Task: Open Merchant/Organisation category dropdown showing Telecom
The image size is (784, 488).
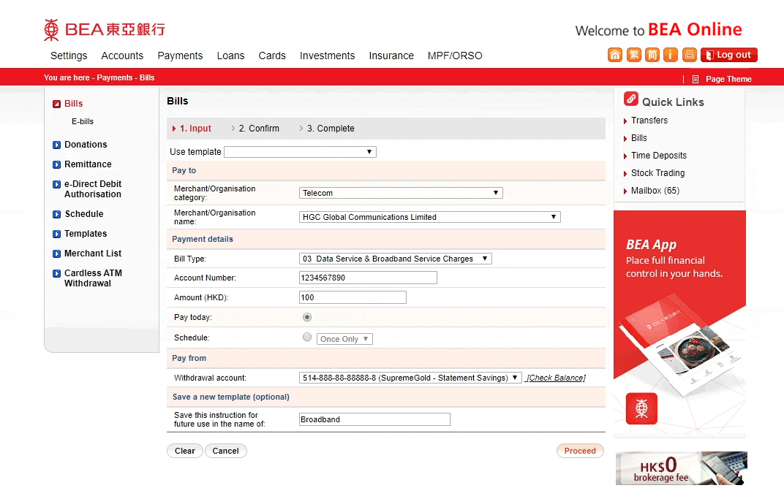Action: 401,193
